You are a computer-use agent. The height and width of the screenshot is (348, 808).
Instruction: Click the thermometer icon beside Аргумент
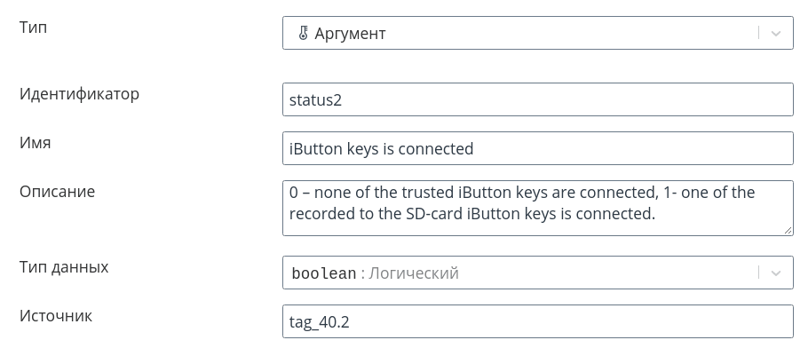click(x=303, y=34)
